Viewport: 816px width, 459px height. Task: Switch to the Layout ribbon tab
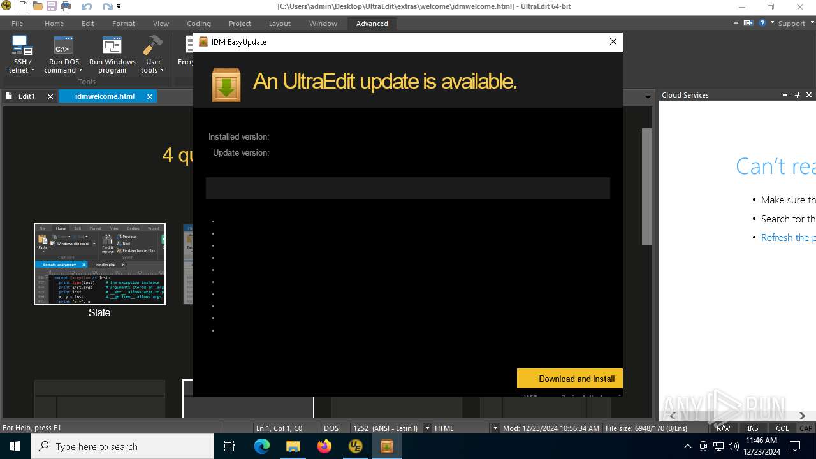coord(279,24)
